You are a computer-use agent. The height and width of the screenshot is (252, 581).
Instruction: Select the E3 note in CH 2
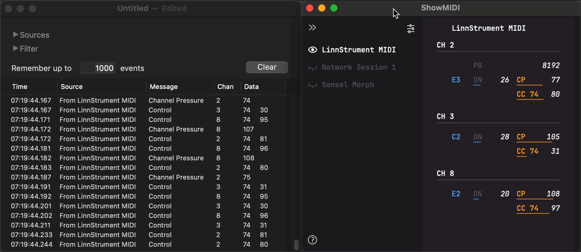[x=456, y=80]
